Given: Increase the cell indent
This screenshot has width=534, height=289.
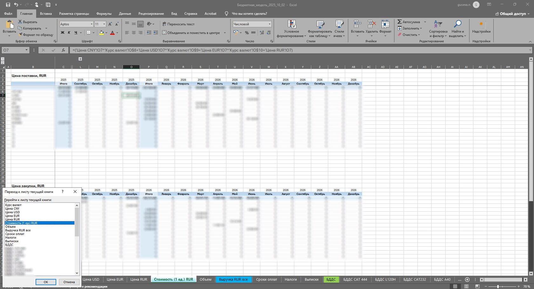Looking at the screenshot, I should click(155, 32).
